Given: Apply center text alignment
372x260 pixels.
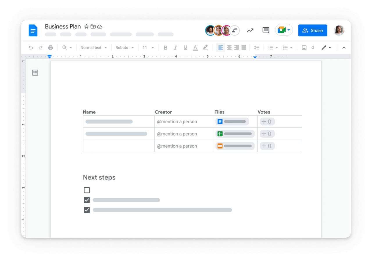Looking at the screenshot, I should [229, 47].
